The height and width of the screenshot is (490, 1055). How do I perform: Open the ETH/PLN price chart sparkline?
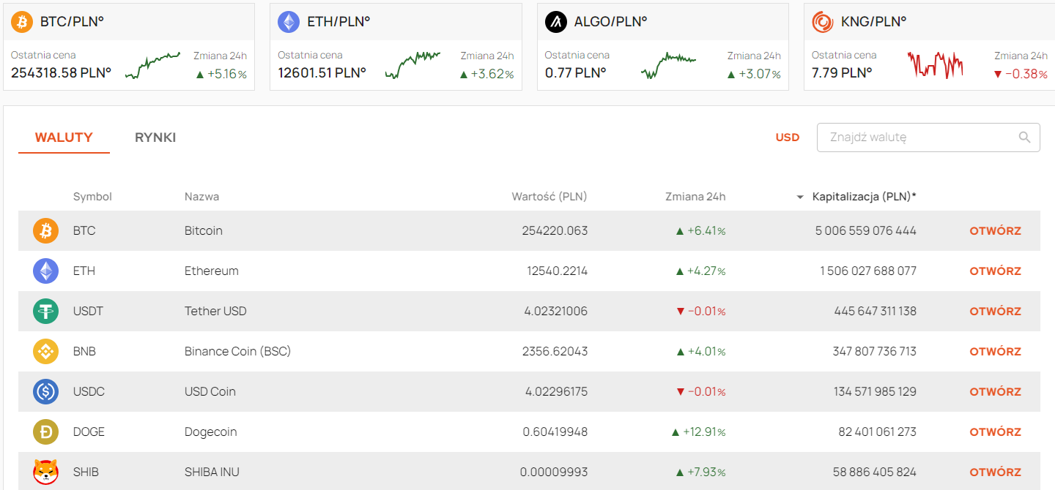(x=412, y=65)
